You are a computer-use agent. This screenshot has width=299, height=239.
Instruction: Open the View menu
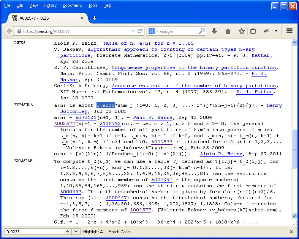click(x=33, y=6)
